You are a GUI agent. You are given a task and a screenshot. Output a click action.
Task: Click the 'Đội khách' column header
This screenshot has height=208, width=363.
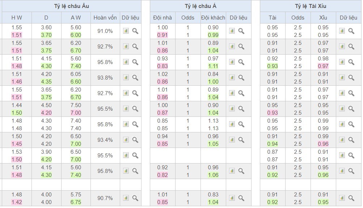click(x=213, y=18)
